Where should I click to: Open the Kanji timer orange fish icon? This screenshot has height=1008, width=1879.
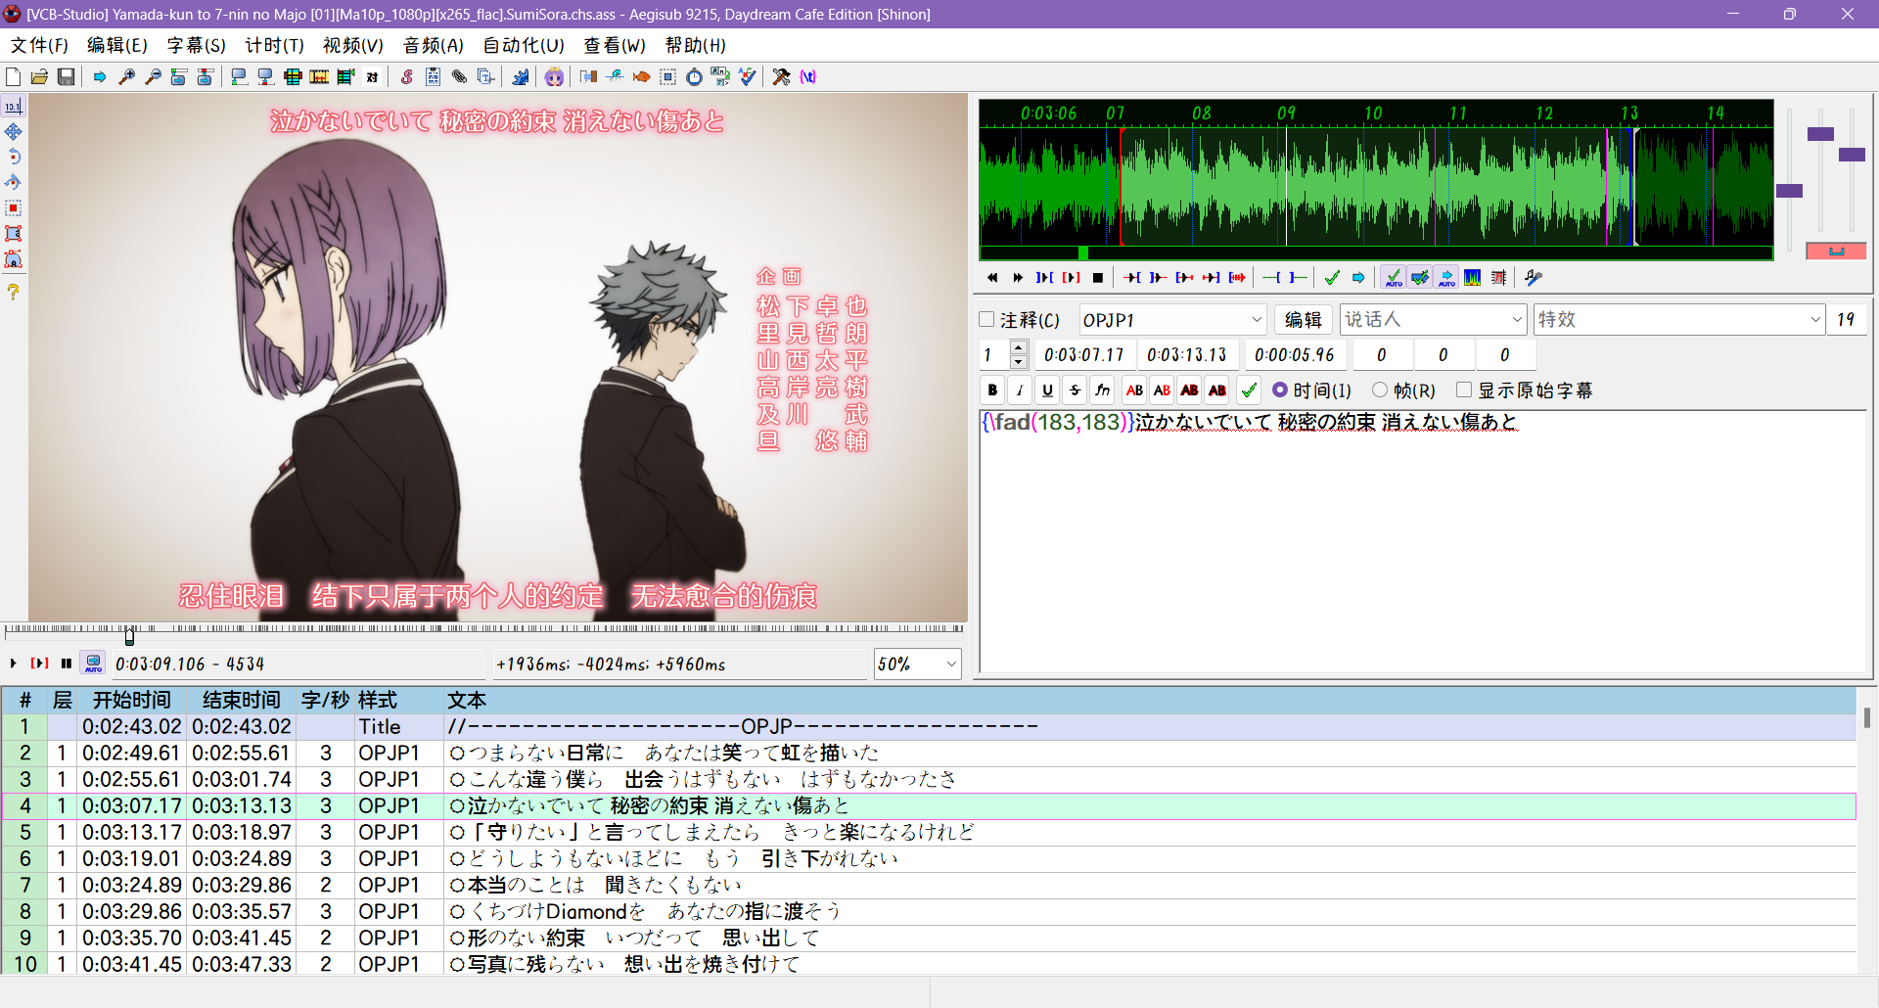641,77
